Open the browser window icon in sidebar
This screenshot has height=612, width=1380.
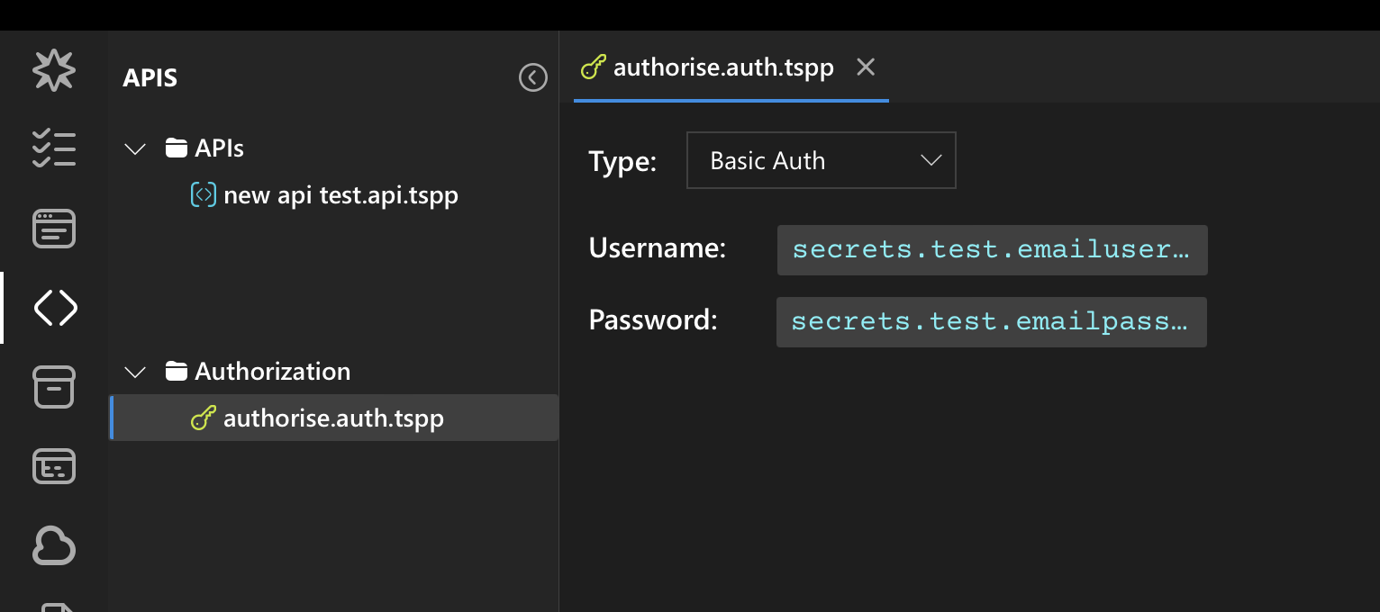click(x=54, y=229)
